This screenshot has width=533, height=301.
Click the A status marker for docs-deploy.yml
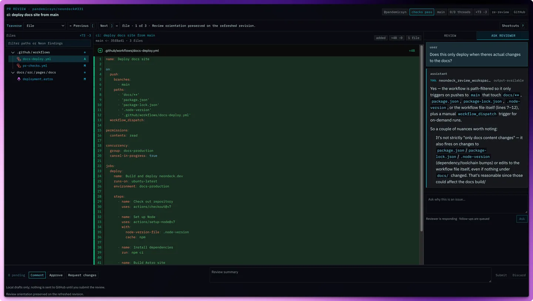(x=85, y=59)
